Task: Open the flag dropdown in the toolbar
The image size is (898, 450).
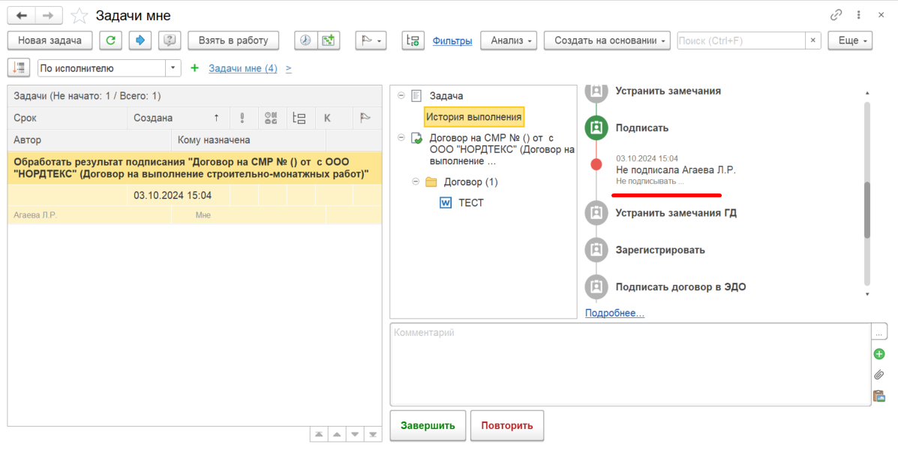Action: (x=371, y=40)
